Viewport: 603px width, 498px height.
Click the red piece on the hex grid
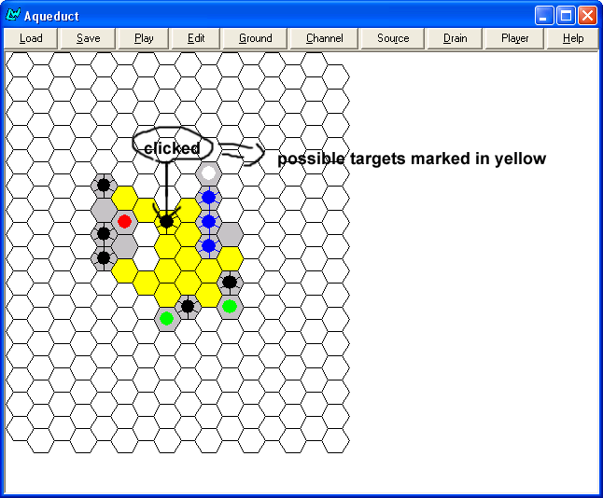coord(124,221)
